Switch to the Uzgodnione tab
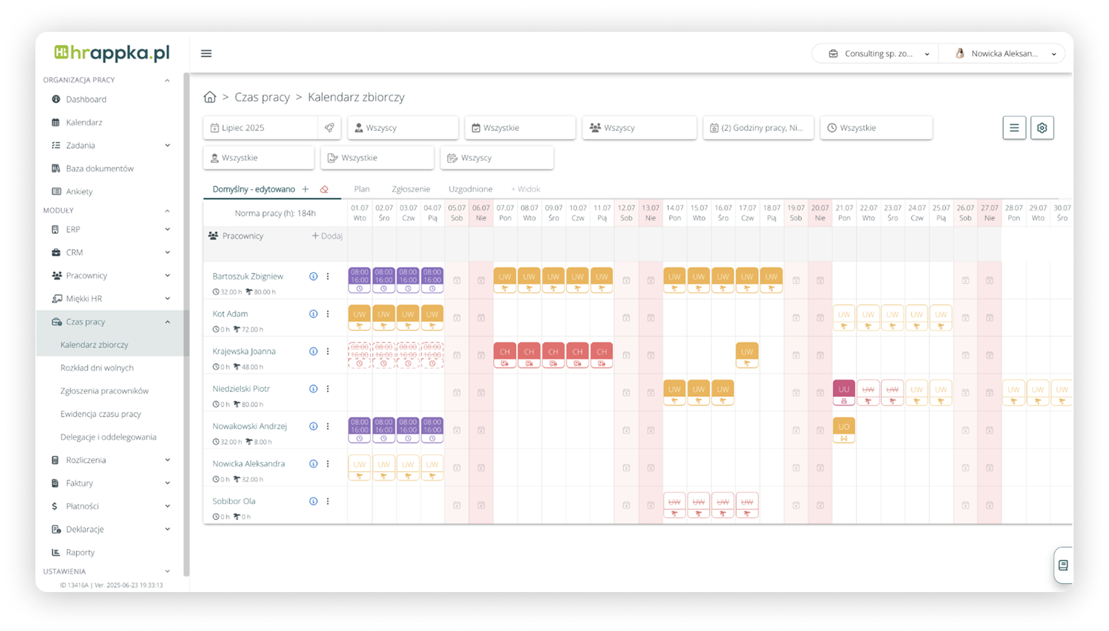The width and height of the screenshot is (1109, 631). 470,189
